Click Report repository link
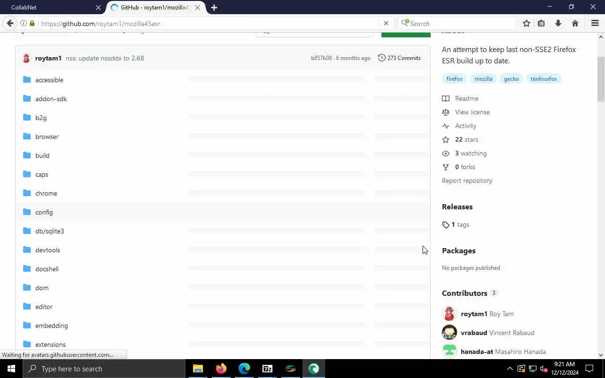The height and width of the screenshot is (378, 605). 467,180
